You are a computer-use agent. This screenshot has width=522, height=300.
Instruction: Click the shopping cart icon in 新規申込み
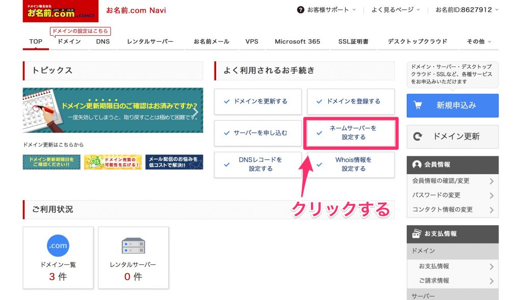click(x=418, y=105)
